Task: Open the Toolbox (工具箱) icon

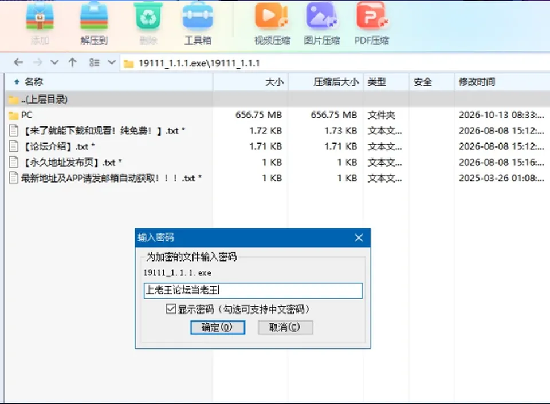Action: [198, 17]
